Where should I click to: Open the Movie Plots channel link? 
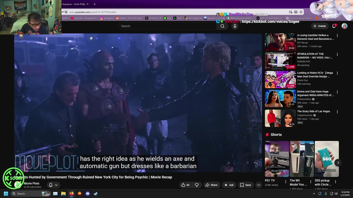pyautogui.click(x=31, y=183)
